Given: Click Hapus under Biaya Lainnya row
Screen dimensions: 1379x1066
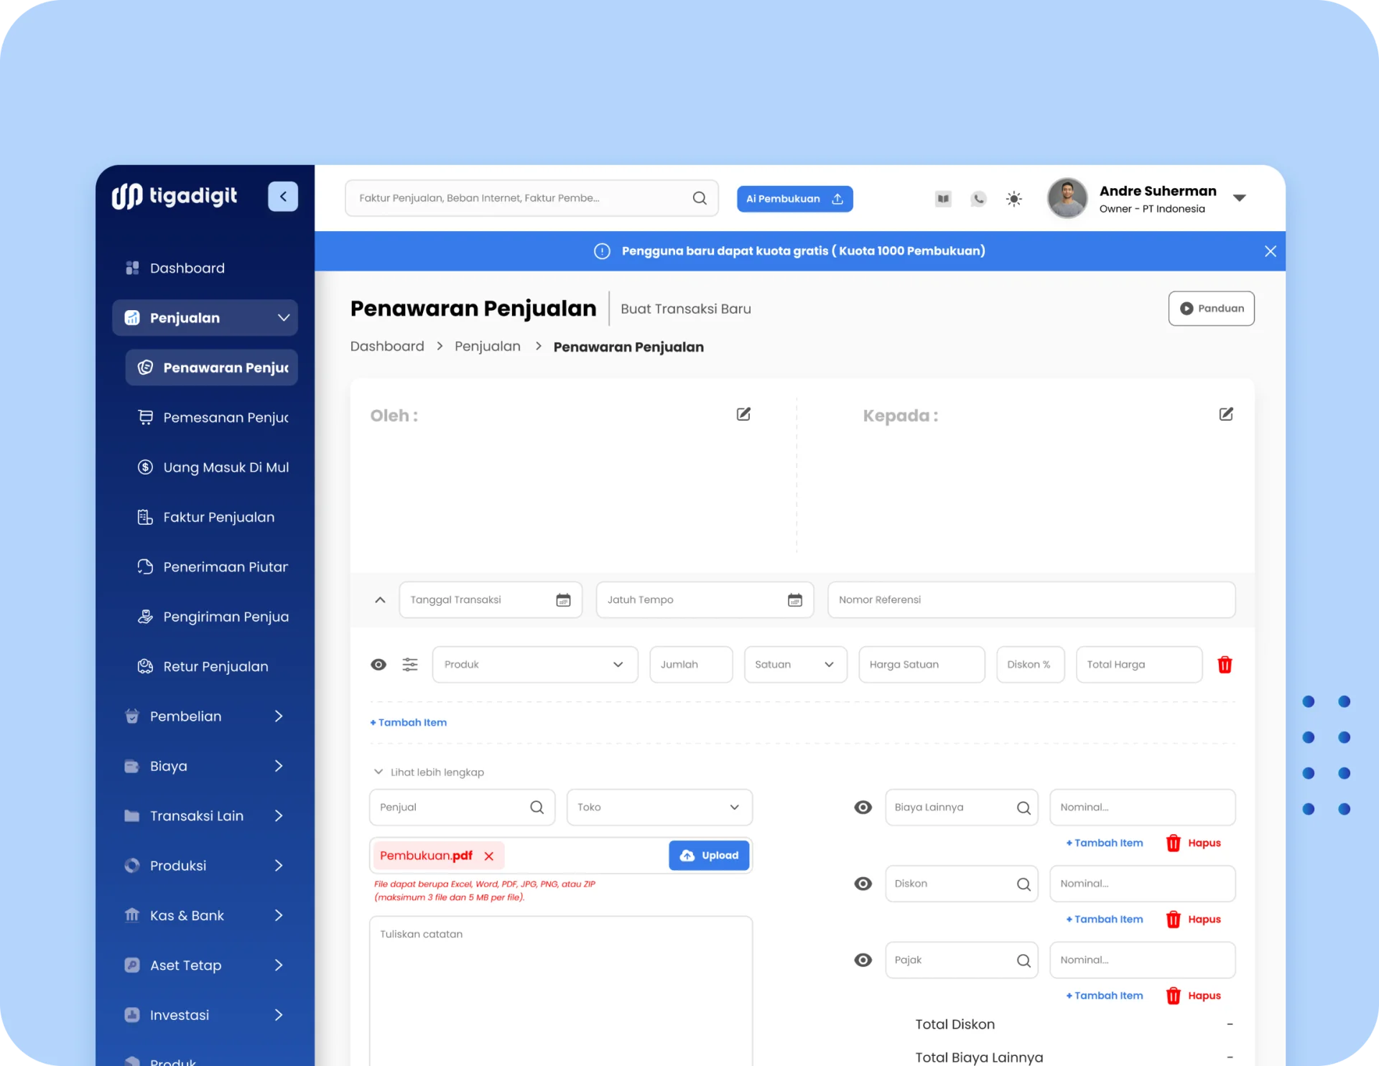Looking at the screenshot, I should click(x=1194, y=843).
